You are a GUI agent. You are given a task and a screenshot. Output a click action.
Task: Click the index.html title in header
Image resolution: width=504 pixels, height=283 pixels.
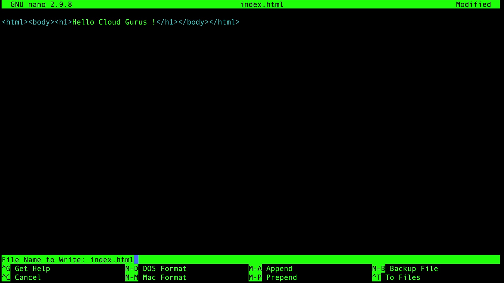pyautogui.click(x=262, y=4)
